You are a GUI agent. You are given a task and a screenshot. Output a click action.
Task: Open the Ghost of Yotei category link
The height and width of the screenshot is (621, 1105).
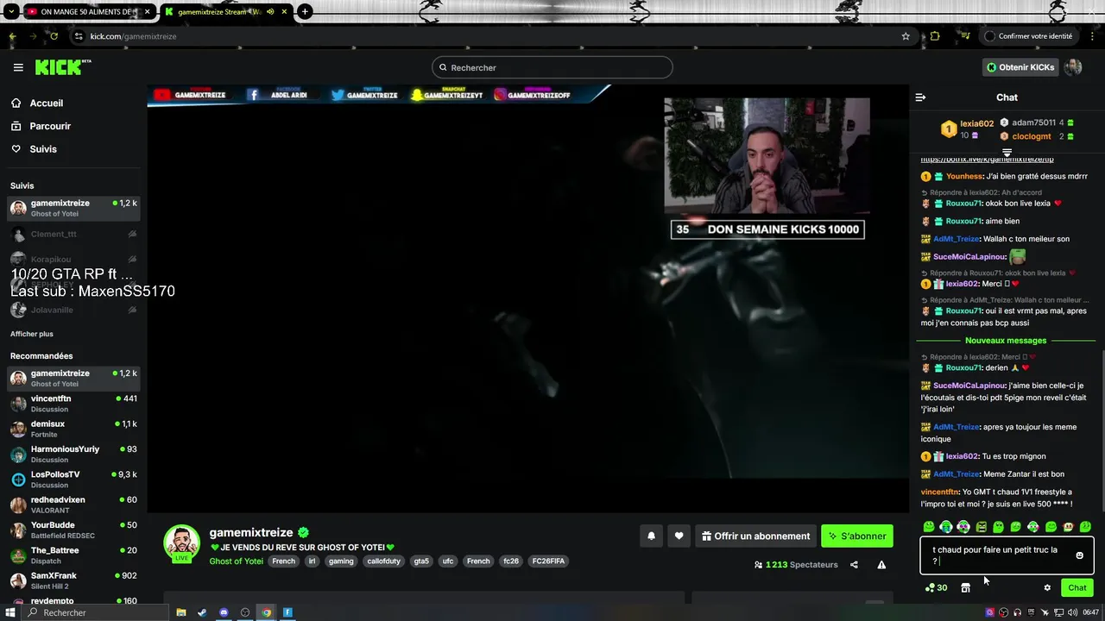[x=236, y=561]
